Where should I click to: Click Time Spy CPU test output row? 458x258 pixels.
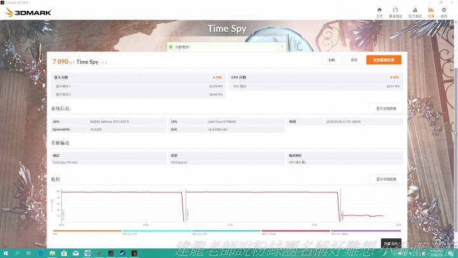(x=65, y=162)
